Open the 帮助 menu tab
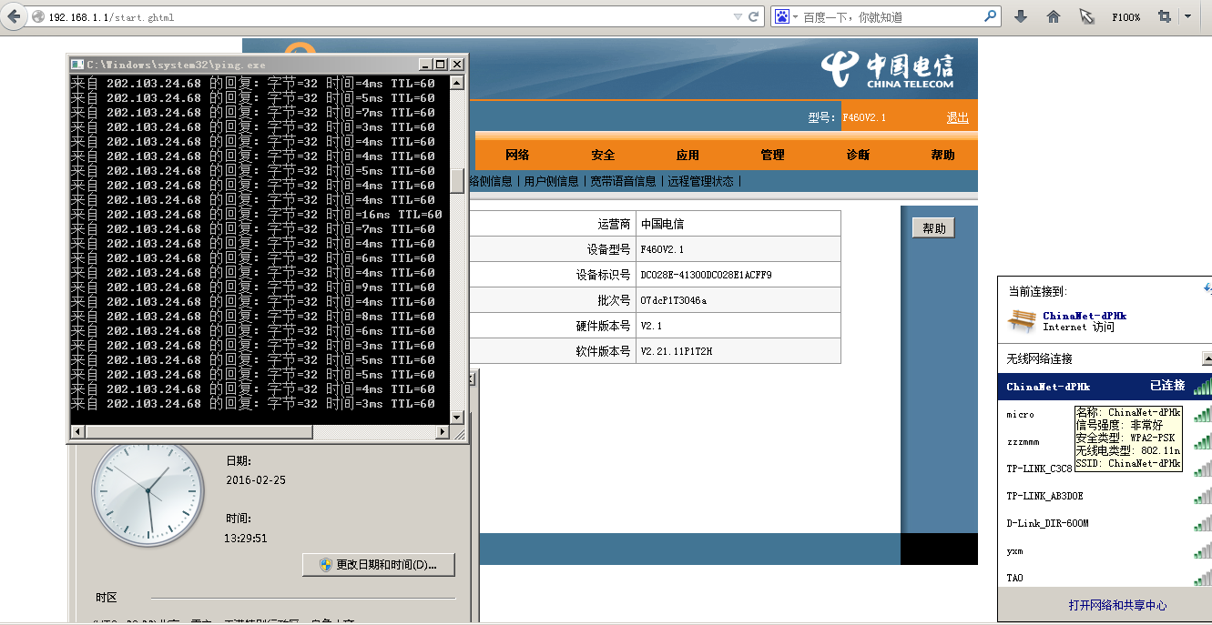Viewport: 1212px width, 625px height. (x=942, y=155)
